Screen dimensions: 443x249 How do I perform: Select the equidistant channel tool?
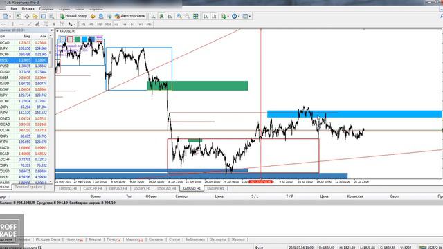click(x=37, y=24)
